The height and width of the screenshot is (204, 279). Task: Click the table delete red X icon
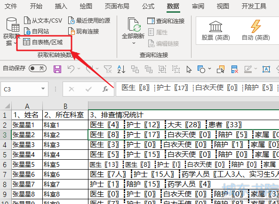click(235, 69)
